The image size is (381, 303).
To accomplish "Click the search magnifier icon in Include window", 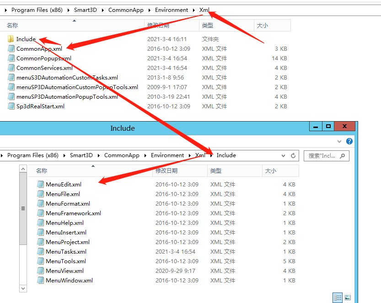I will (343, 156).
